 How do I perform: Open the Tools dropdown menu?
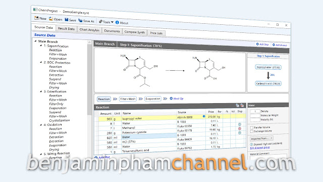coord(106,22)
